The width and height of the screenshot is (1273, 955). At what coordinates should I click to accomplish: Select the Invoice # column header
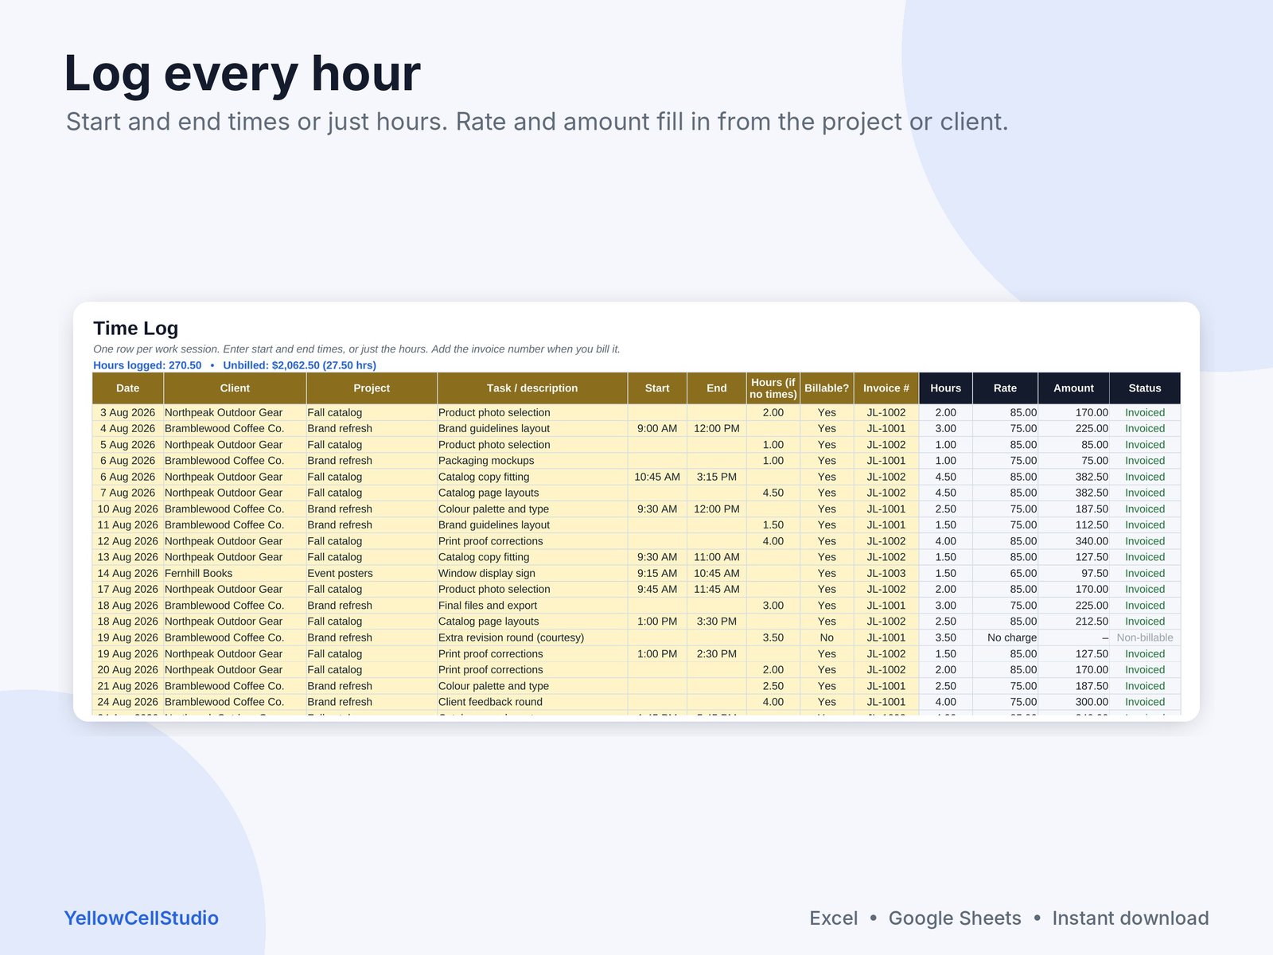886,388
